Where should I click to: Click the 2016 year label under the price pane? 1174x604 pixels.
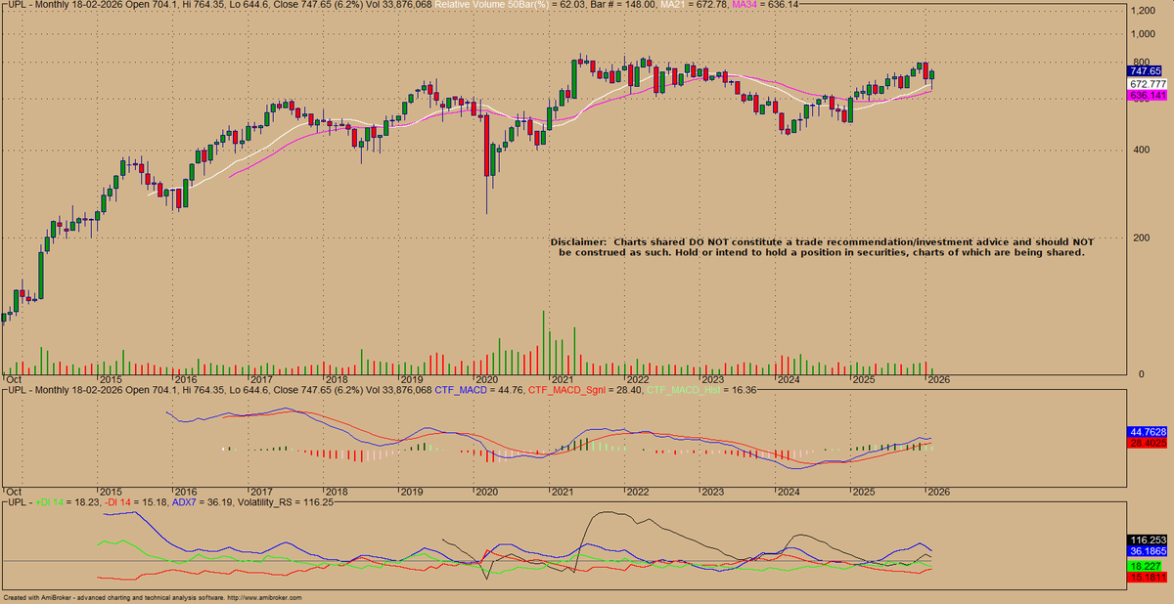(186, 379)
